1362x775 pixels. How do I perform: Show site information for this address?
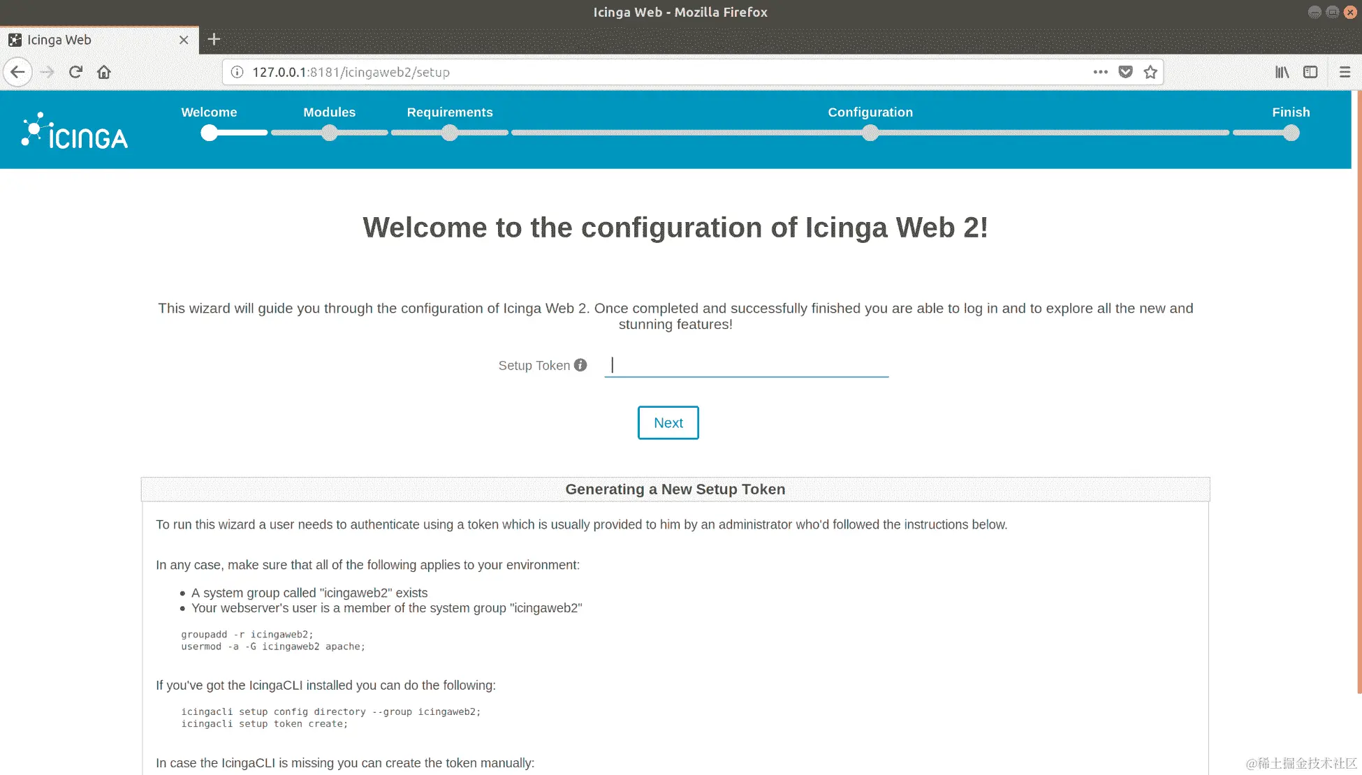(x=237, y=72)
